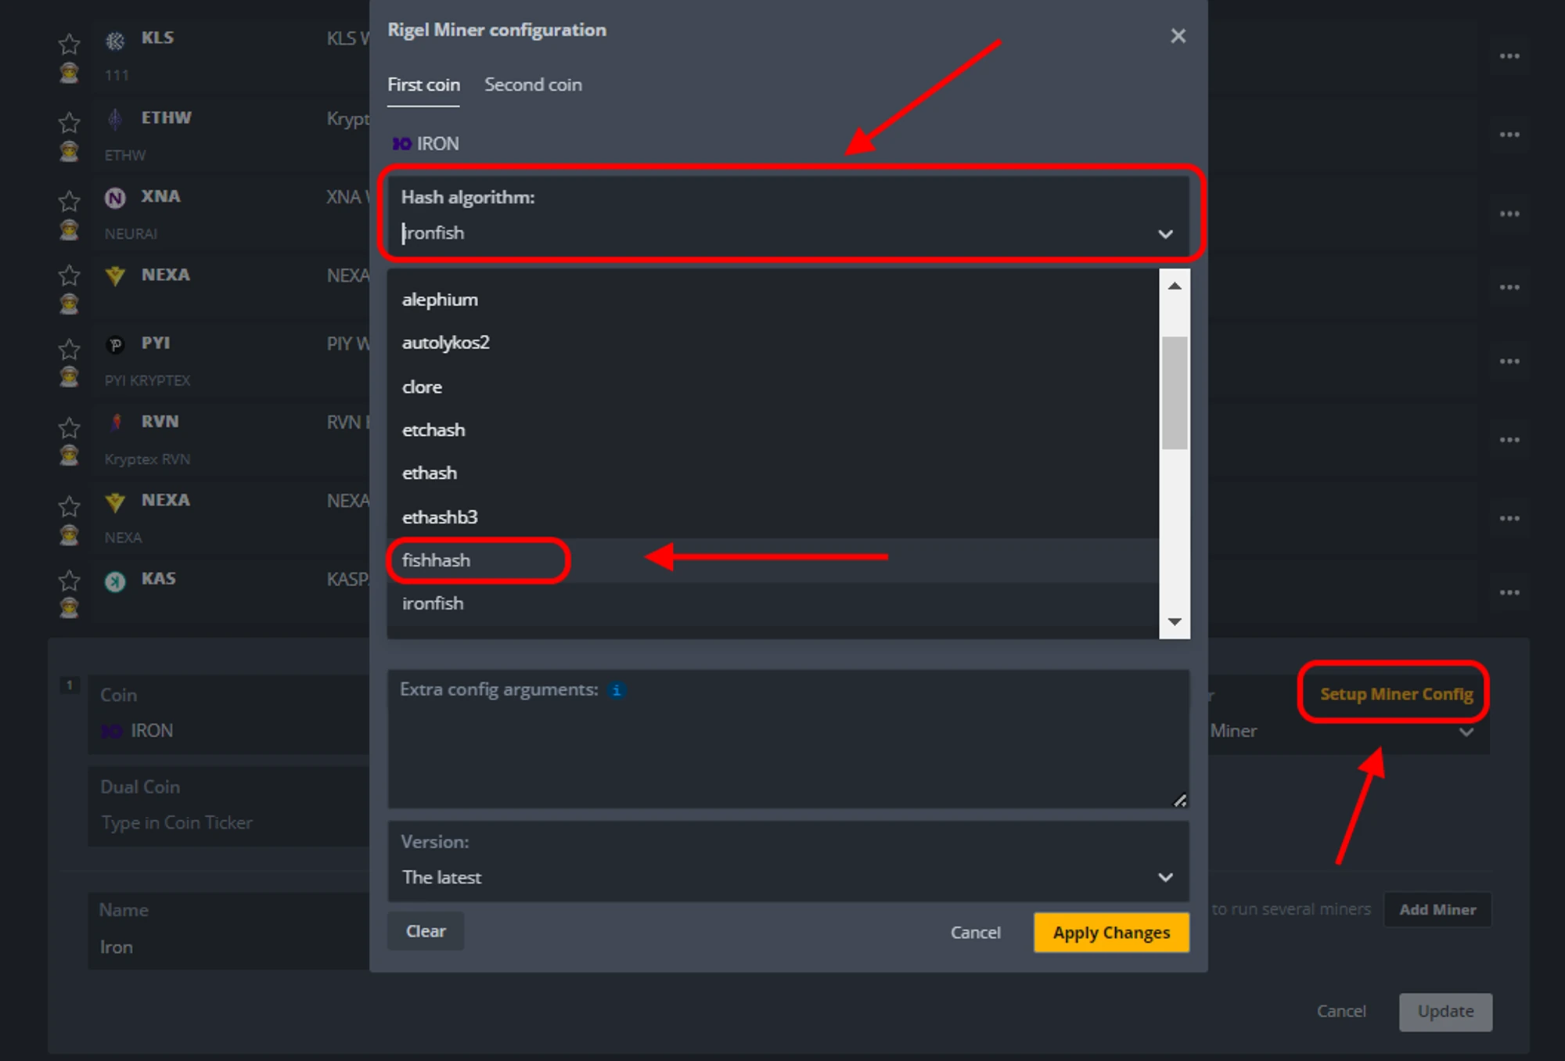
Task: Open the Version dropdown
Action: (1164, 877)
